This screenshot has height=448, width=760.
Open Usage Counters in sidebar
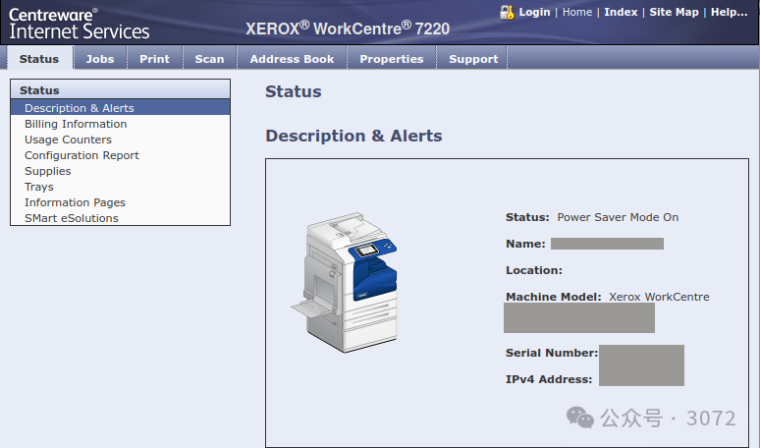point(68,140)
